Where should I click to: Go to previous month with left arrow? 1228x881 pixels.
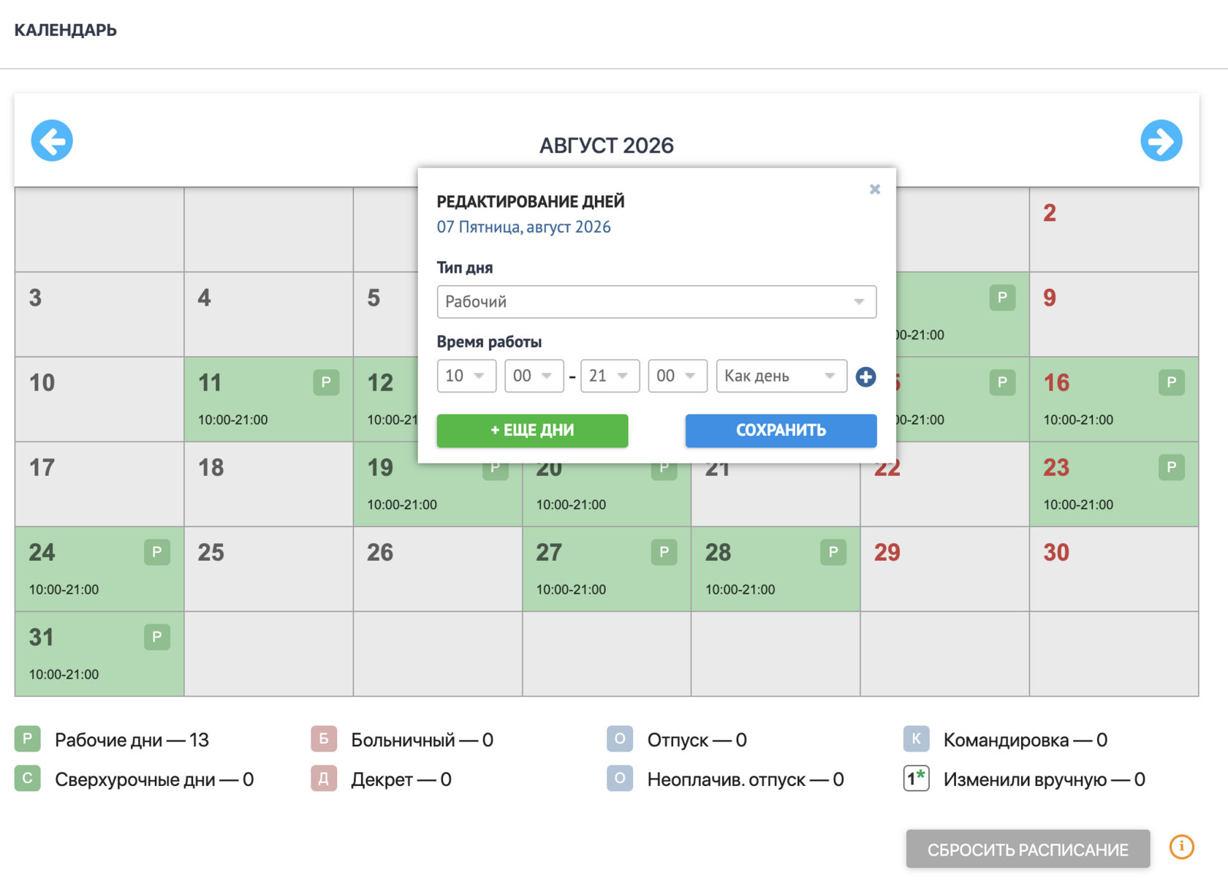pyautogui.click(x=52, y=140)
